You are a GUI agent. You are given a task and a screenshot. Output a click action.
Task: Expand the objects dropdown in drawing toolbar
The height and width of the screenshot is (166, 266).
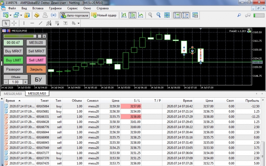pyautogui.click(x=78, y=23)
